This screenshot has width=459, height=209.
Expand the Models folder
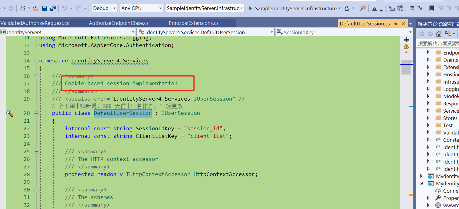pos(428,96)
